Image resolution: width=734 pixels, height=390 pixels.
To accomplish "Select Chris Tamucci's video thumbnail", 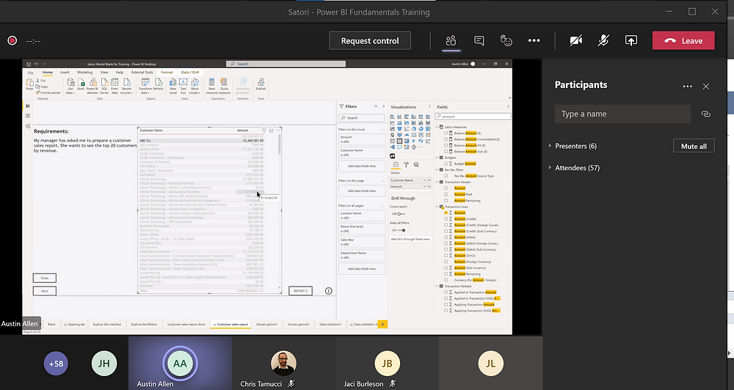I will 283,364.
